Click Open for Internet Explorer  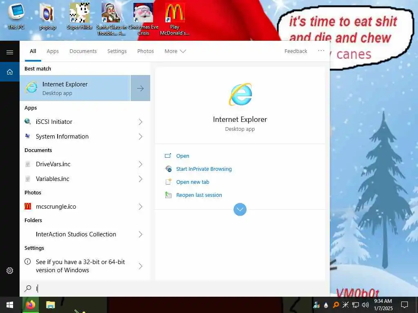(182, 156)
